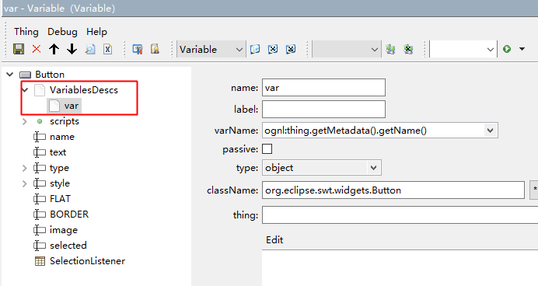The width and height of the screenshot is (538, 286).
Task: Click the BORDER attribute field icon
Action: 40,214
